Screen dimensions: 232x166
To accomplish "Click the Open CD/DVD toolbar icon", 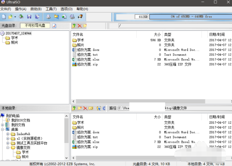I will (x=21, y=17).
